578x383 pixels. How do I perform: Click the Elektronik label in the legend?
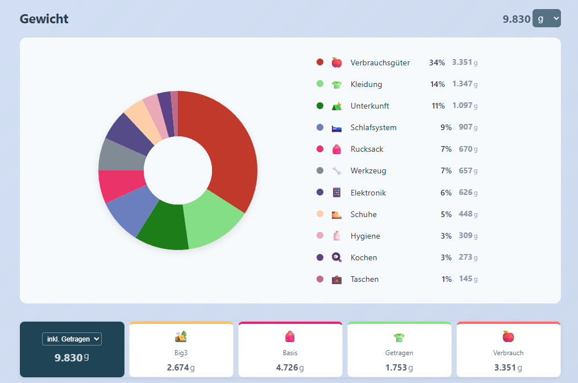[x=368, y=193]
